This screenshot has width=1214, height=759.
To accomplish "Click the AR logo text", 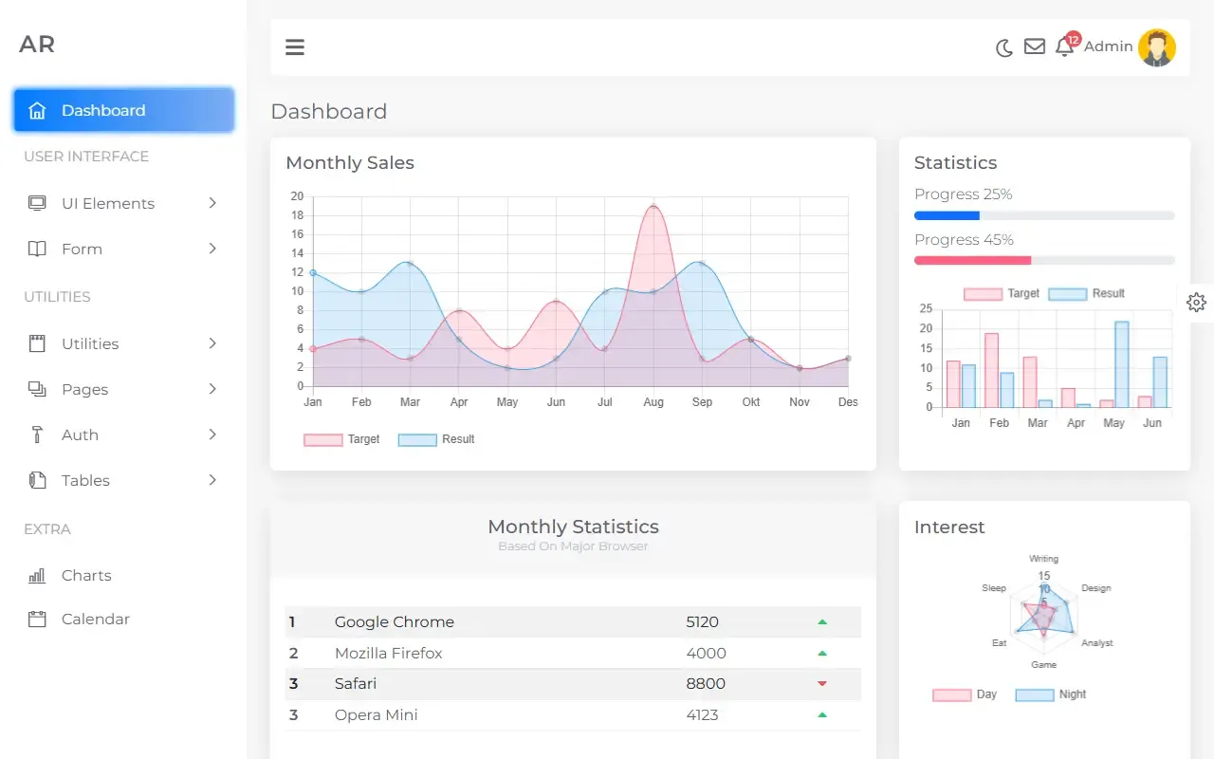I will click(37, 44).
